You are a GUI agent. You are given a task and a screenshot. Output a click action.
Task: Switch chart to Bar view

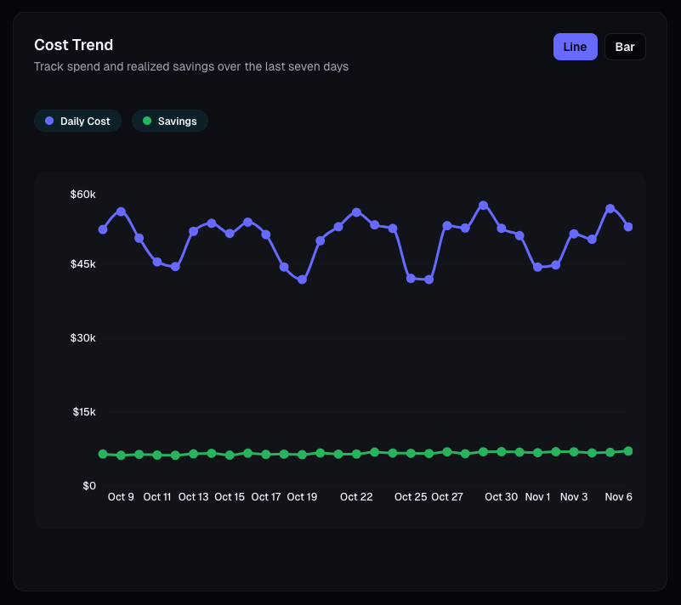[x=625, y=47]
